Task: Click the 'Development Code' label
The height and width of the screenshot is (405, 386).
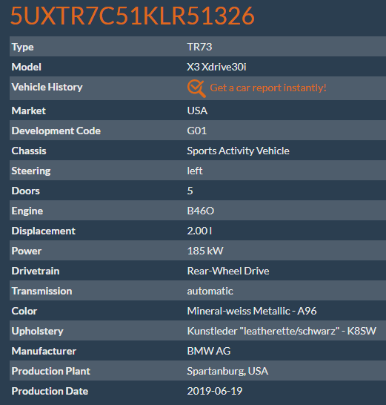Action: tap(56, 131)
